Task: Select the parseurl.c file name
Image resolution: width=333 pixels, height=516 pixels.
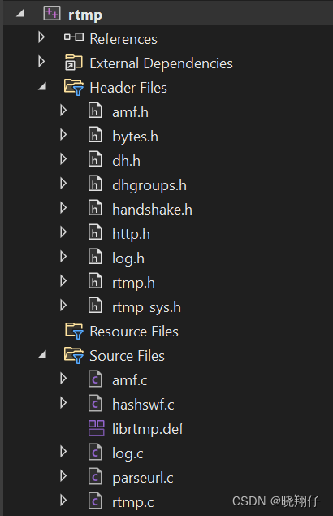Action: [143, 478]
